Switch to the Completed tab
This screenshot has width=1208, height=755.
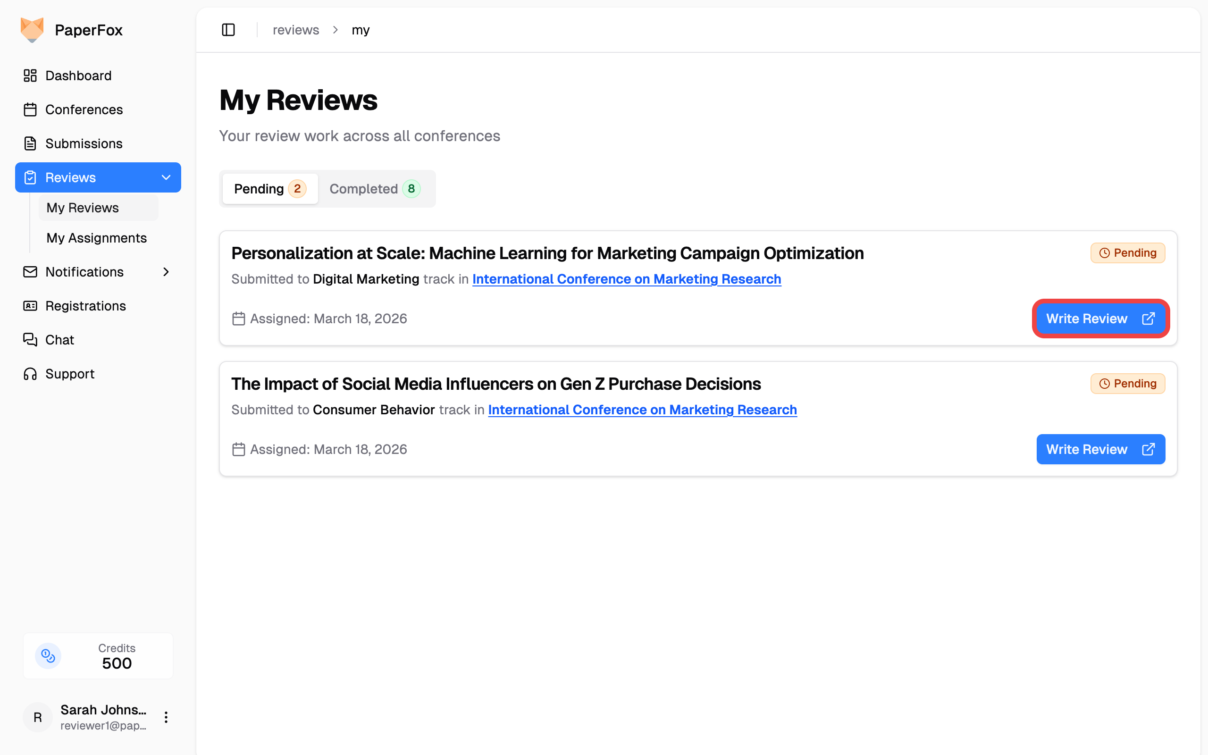(x=375, y=189)
